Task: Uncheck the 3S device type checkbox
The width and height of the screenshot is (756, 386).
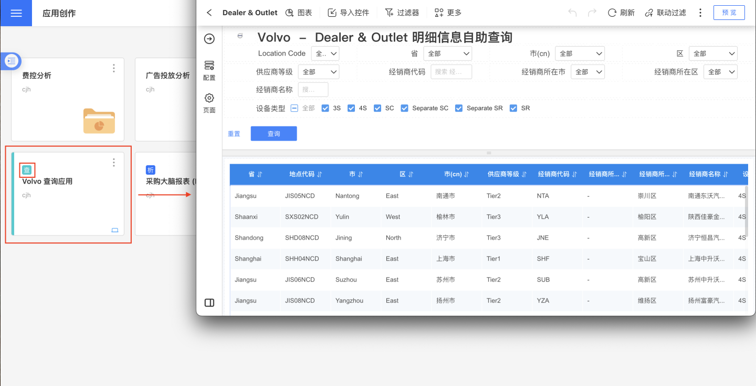Action: 325,108
